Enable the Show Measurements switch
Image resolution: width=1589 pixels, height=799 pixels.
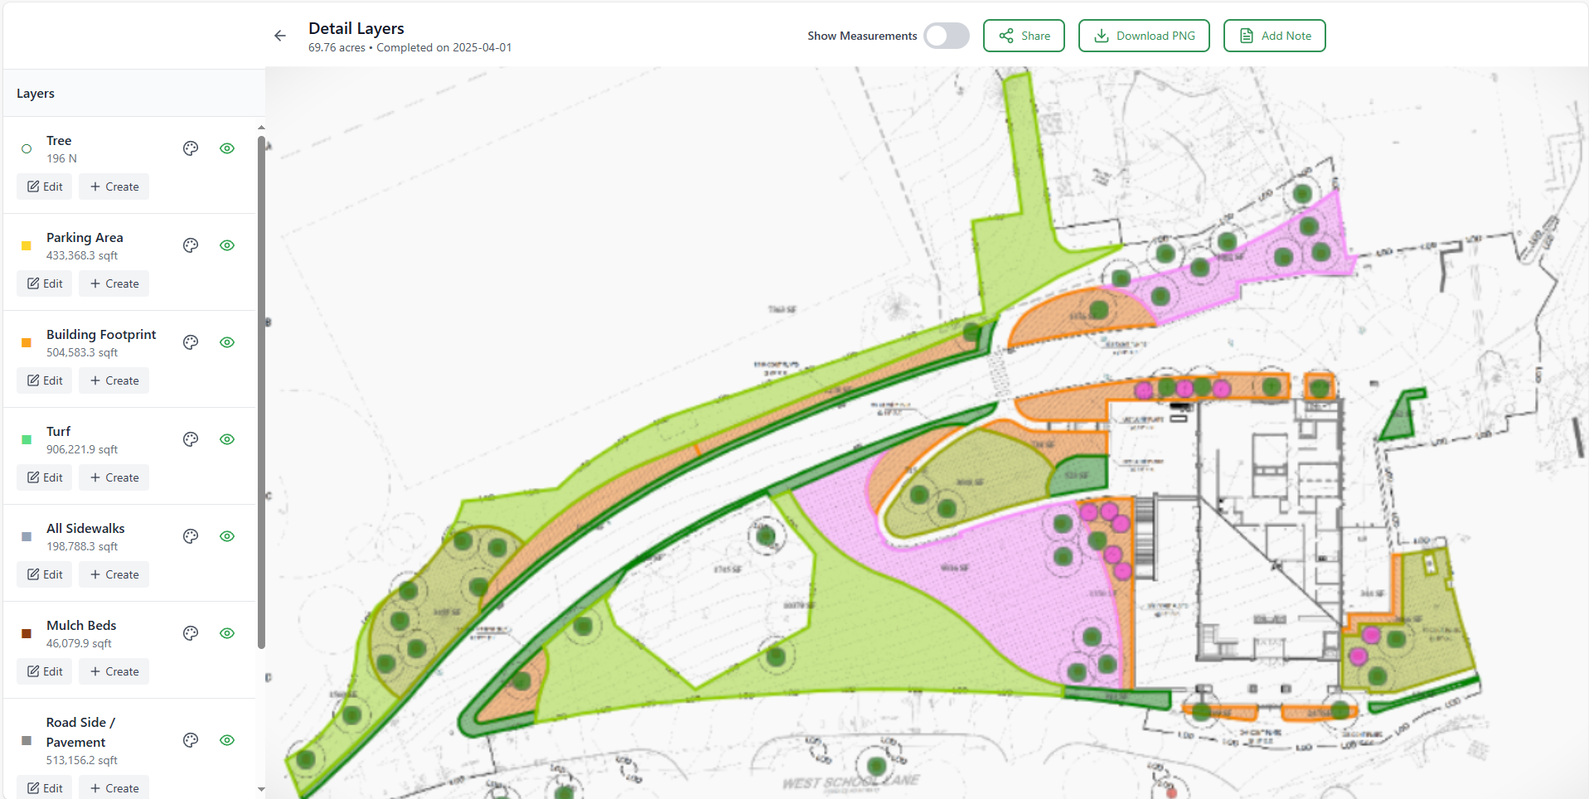coord(946,36)
